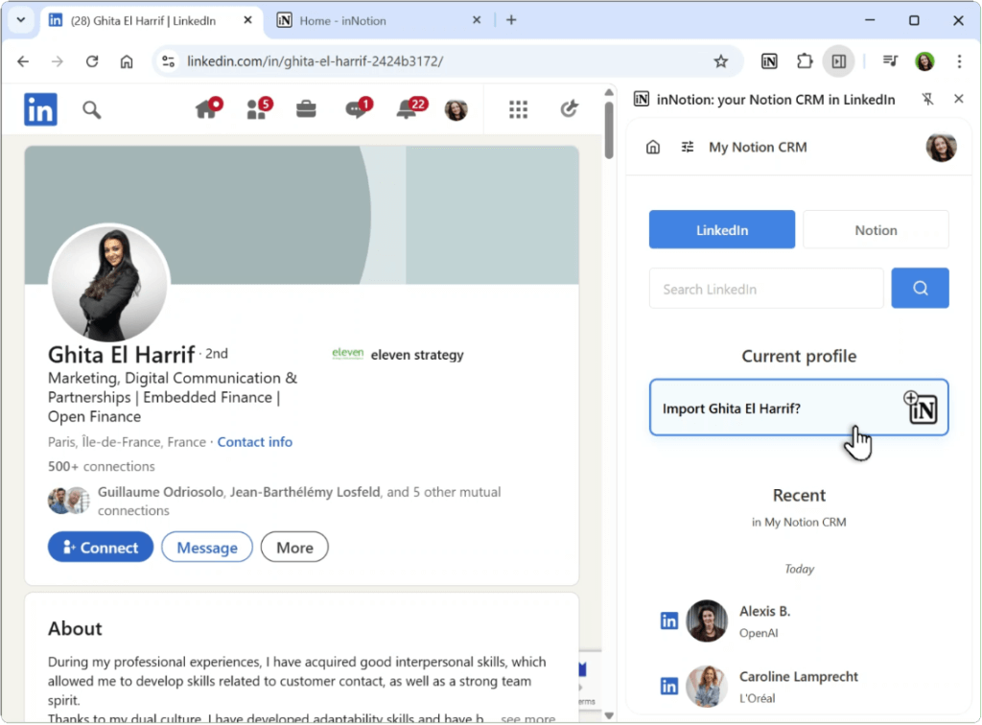
Task: Bookmark this page with the star icon
Action: click(720, 61)
